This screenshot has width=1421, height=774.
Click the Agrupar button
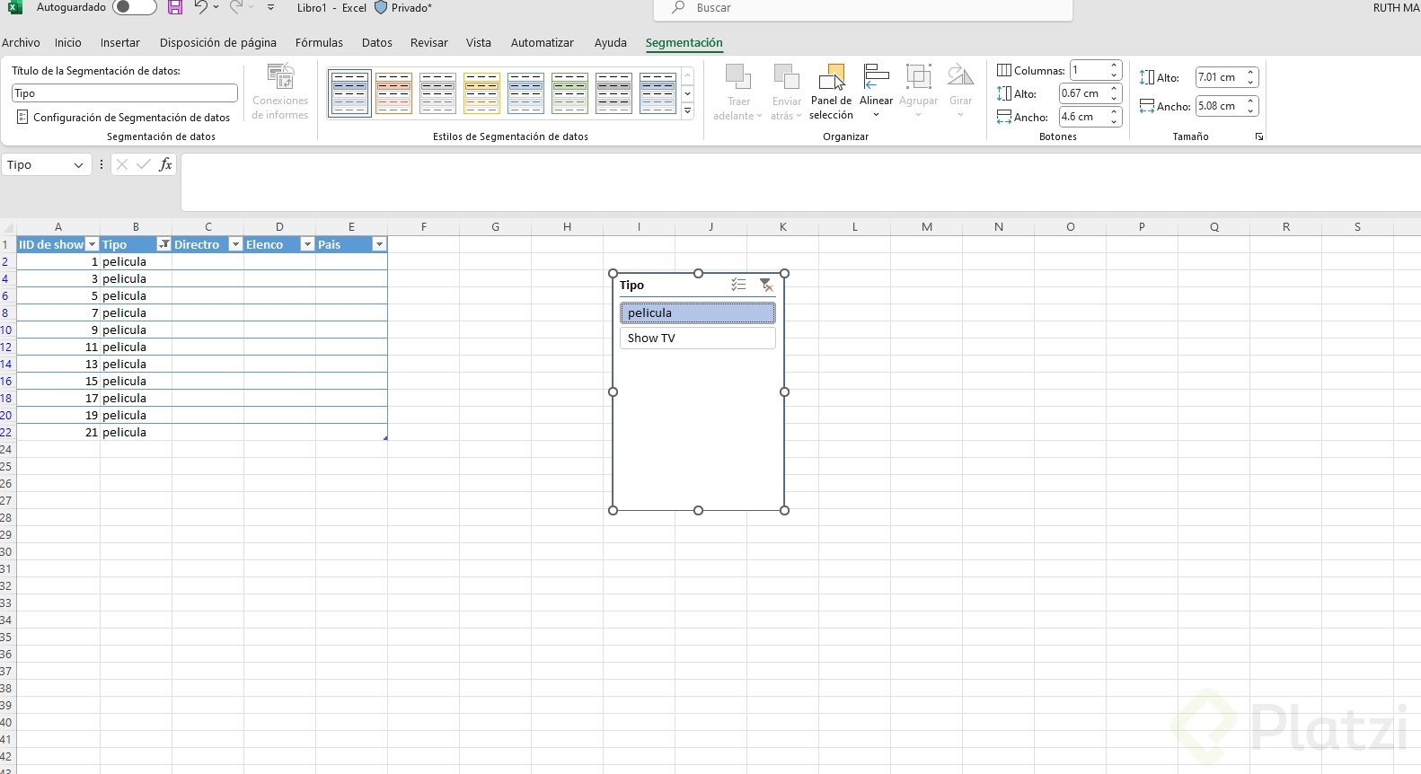pyautogui.click(x=918, y=92)
